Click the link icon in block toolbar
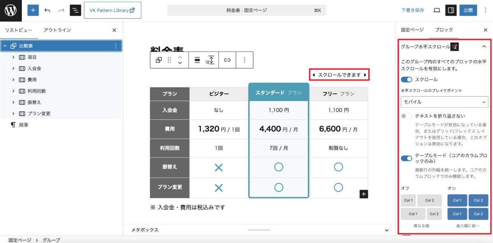The image size is (493, 243). [227, 60]
